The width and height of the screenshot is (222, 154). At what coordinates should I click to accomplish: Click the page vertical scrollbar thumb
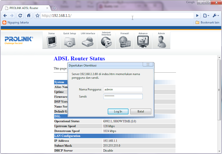(x=219, y=90)
